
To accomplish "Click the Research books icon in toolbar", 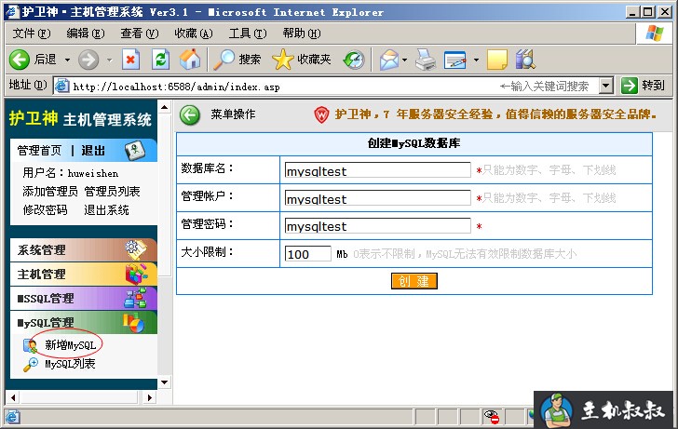I will (525, 60).
